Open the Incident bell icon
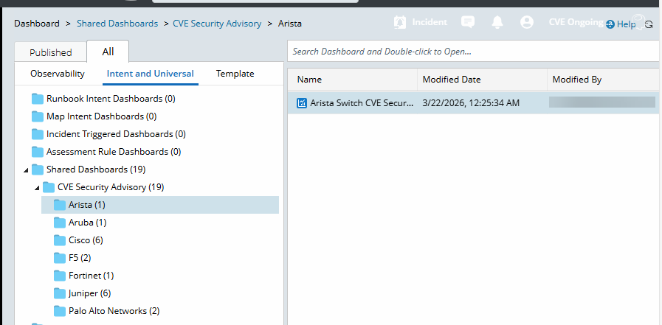Viewport: 662px width, 325px height. (399, 22)
